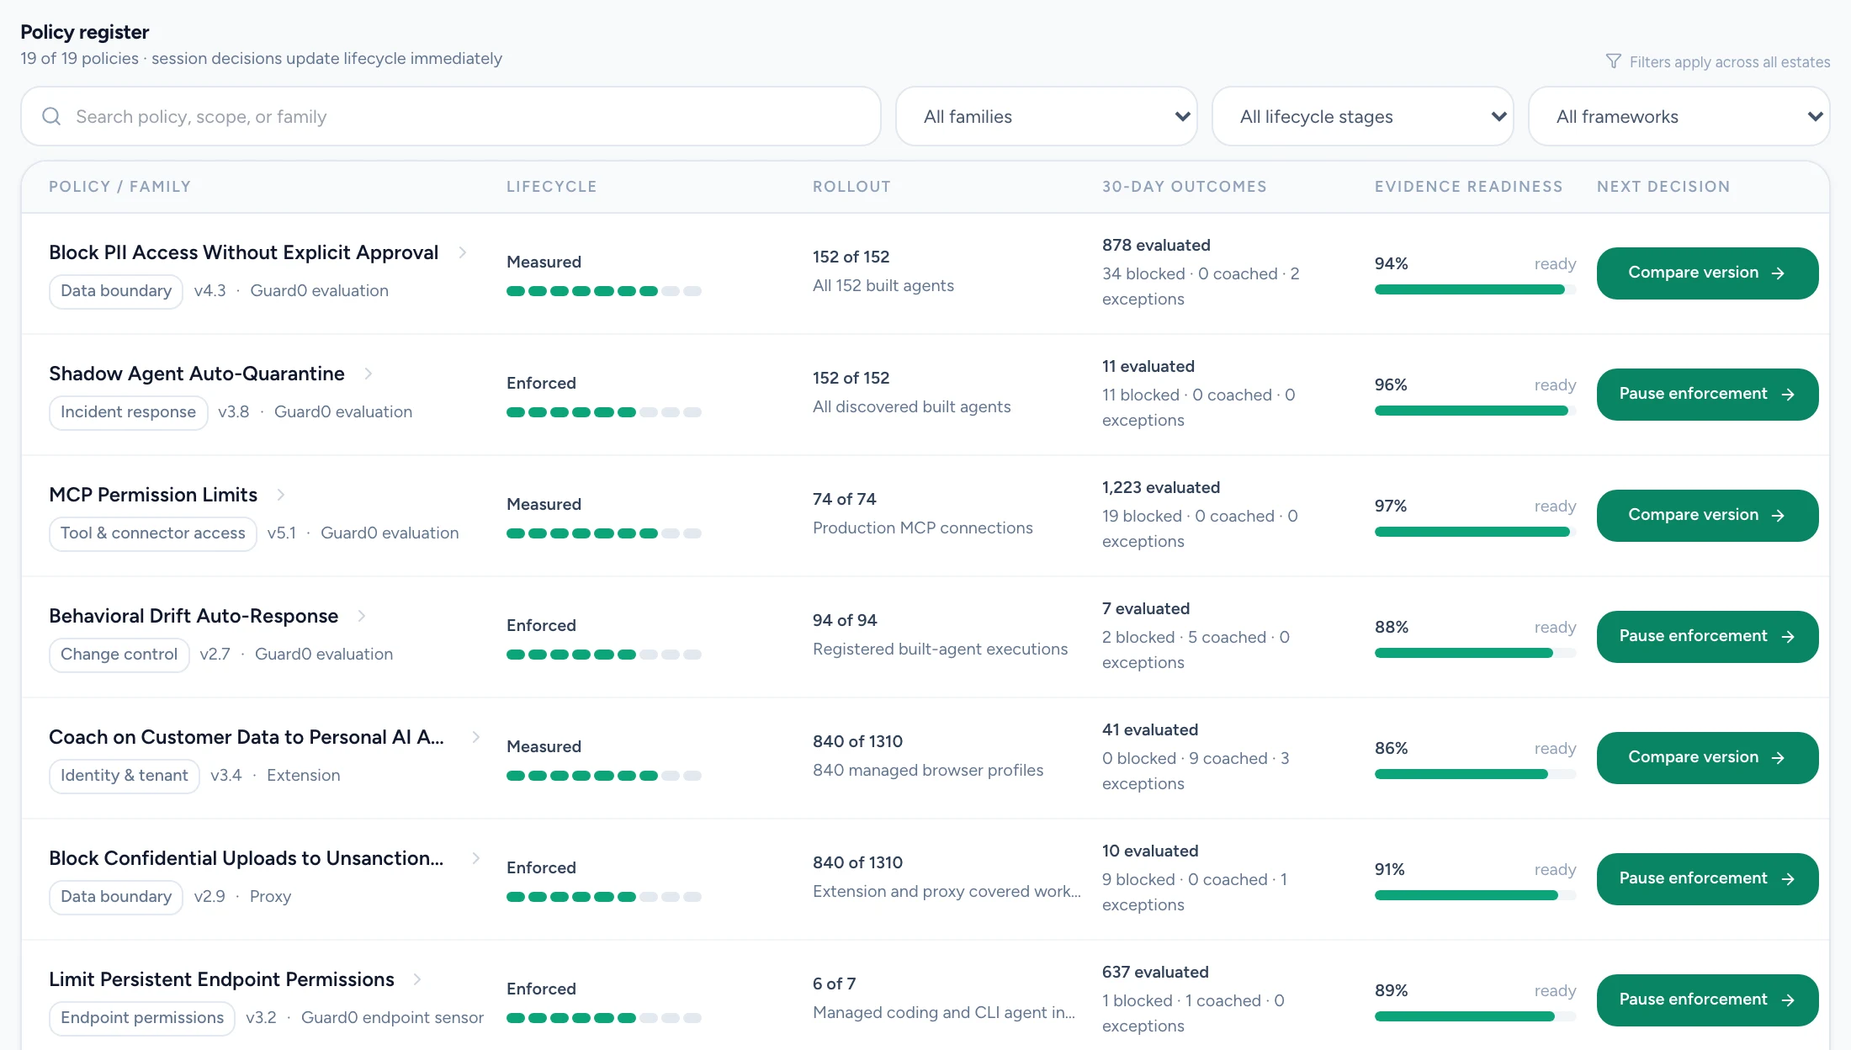The image size is (1851, 1050).
Task: Click the filter funnel icon
Action: (x=1613, y=61)
